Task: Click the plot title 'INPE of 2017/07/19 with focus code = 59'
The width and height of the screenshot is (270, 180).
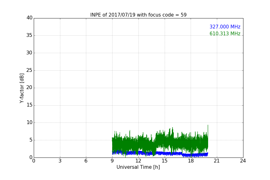Action: [138, 15]
